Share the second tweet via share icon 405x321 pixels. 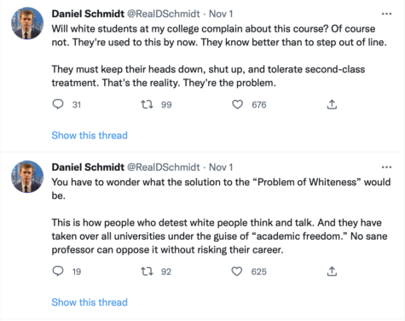point(332,271)
